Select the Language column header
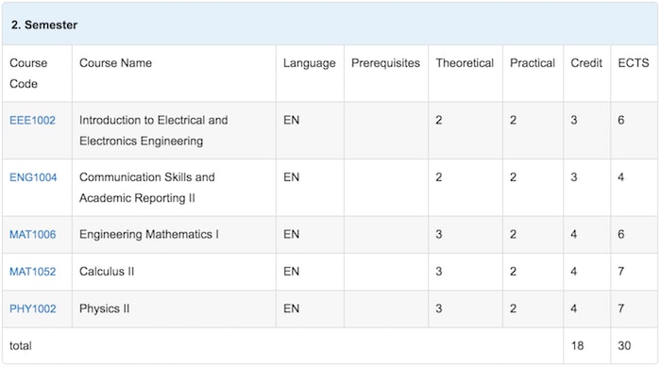Image resolution: width=661 pixels, height=367 pixels. click(x=310, y=63)
